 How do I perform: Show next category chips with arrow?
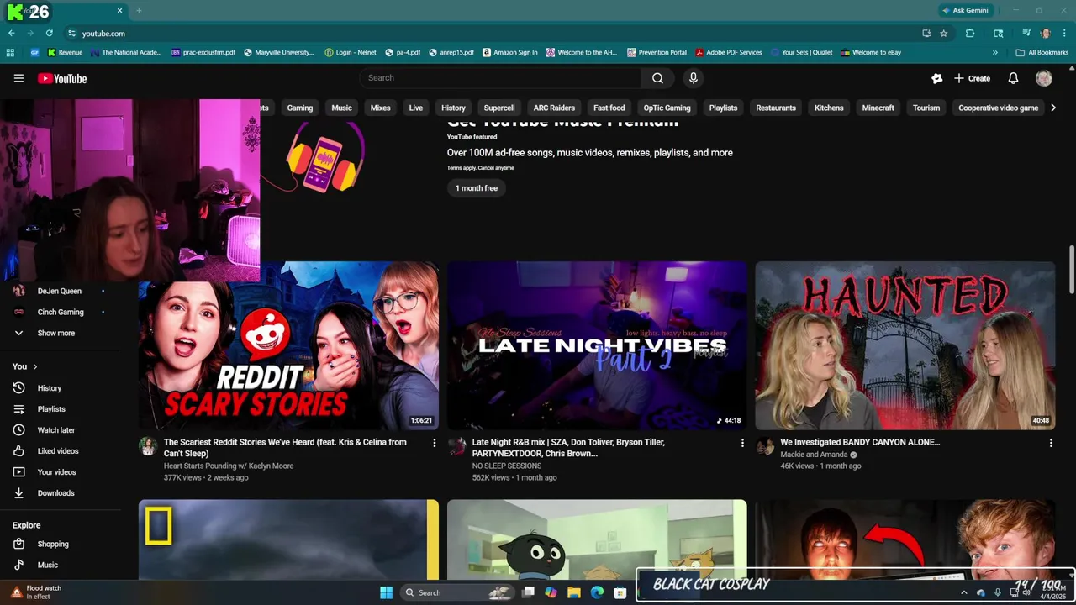pos(1053,108)
